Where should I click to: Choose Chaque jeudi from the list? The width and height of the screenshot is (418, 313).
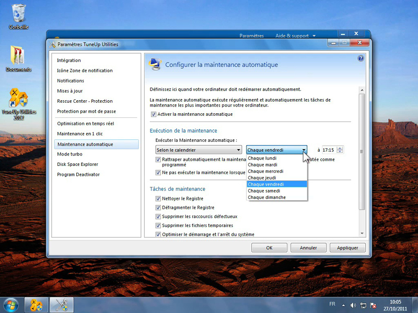tap(277, 178)
